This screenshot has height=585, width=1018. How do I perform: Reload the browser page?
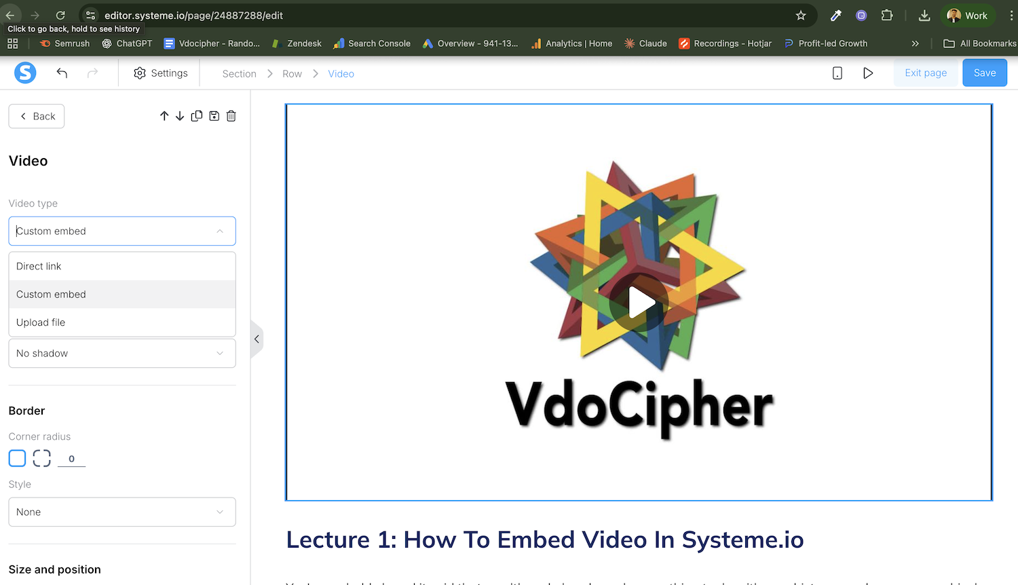pyautogui.click(x=60, y=15)
